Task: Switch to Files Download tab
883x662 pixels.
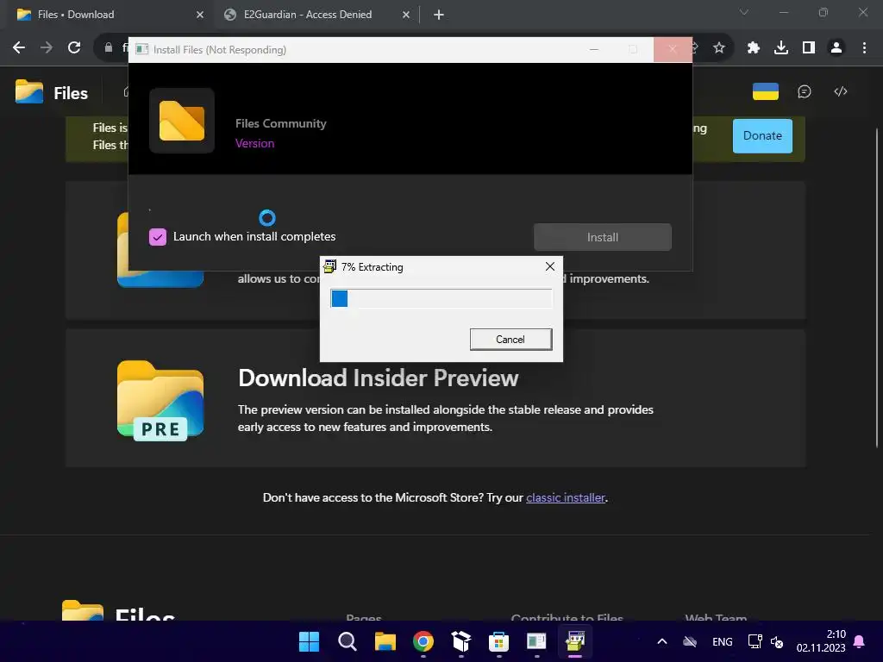Action: [107, 15]
